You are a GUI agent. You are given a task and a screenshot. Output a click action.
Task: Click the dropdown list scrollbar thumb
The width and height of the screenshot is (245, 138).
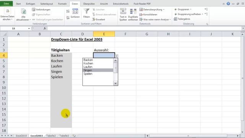pyautogui.click(x=116, y=68)
